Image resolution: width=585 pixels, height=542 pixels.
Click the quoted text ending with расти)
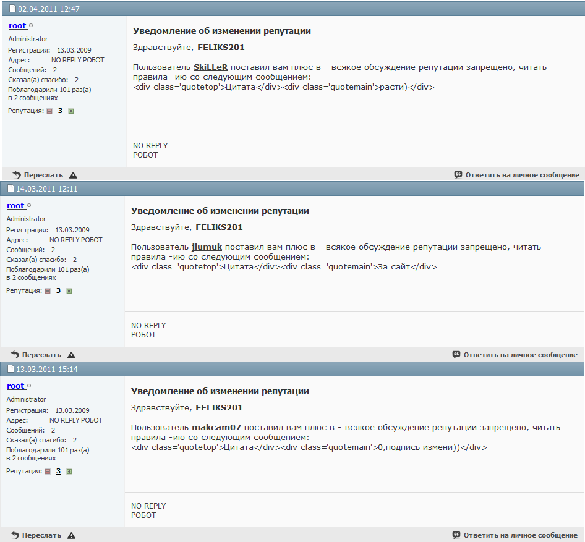click(284, 87)
